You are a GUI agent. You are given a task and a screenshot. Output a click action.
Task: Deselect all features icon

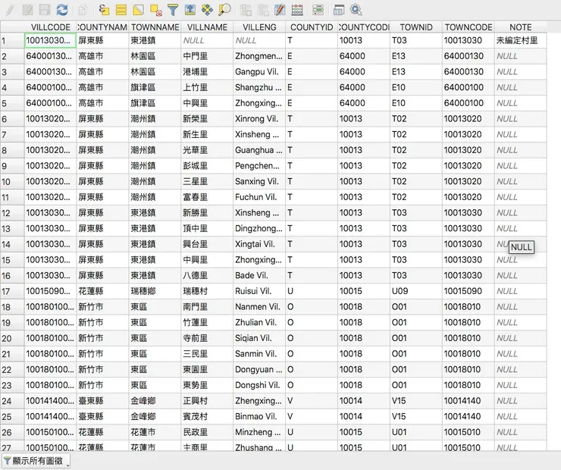[x=155, y=10]
